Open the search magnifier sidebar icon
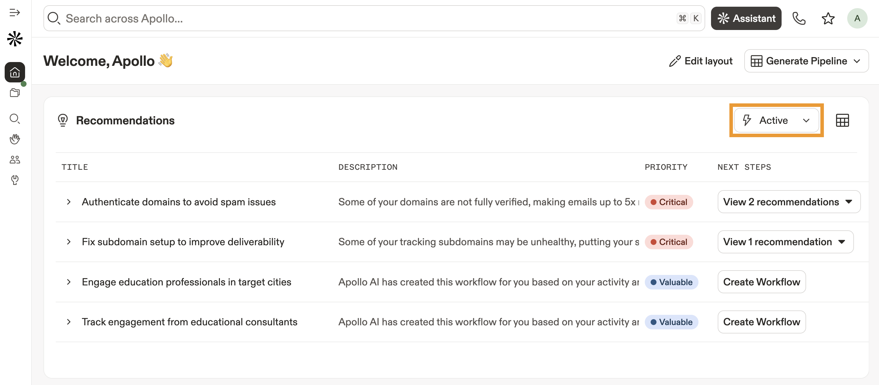 coord(15,119)
